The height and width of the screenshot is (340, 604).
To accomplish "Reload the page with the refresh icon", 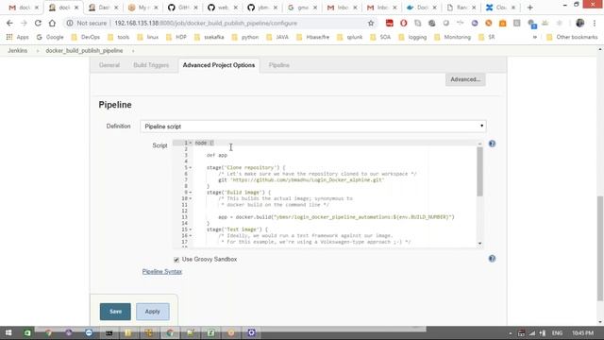I will pyautogui.click(x=38, y=23).
